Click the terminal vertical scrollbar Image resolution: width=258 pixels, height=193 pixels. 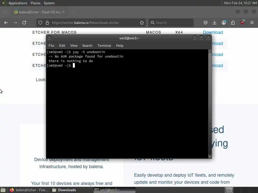point(210,104)
